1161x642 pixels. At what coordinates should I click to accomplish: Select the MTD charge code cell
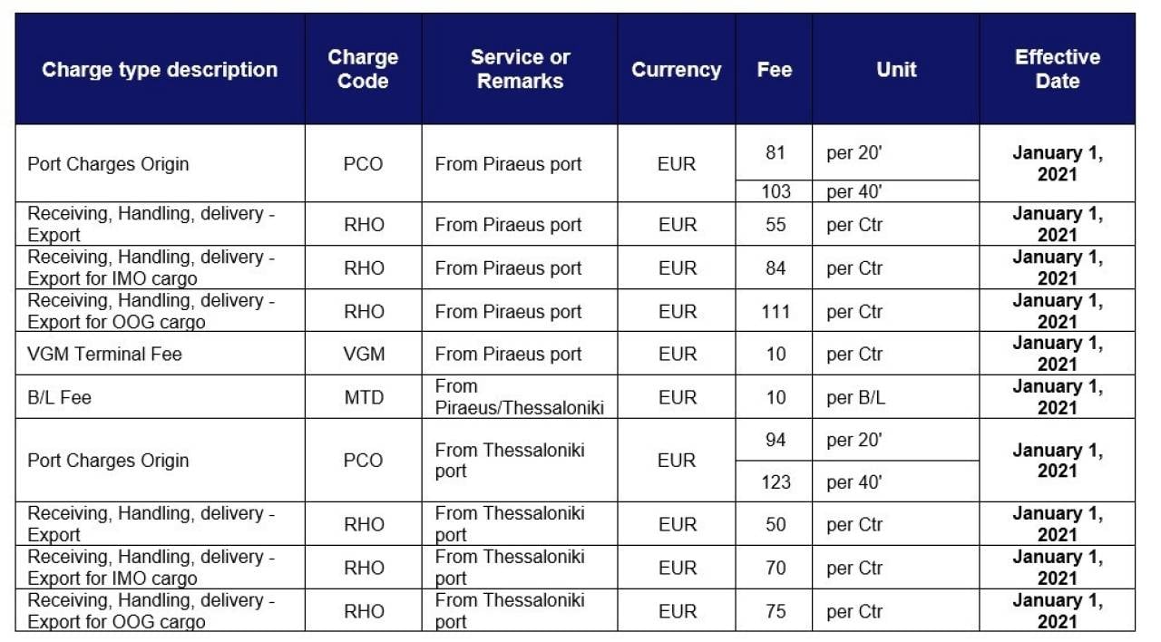tap(363, 397)
